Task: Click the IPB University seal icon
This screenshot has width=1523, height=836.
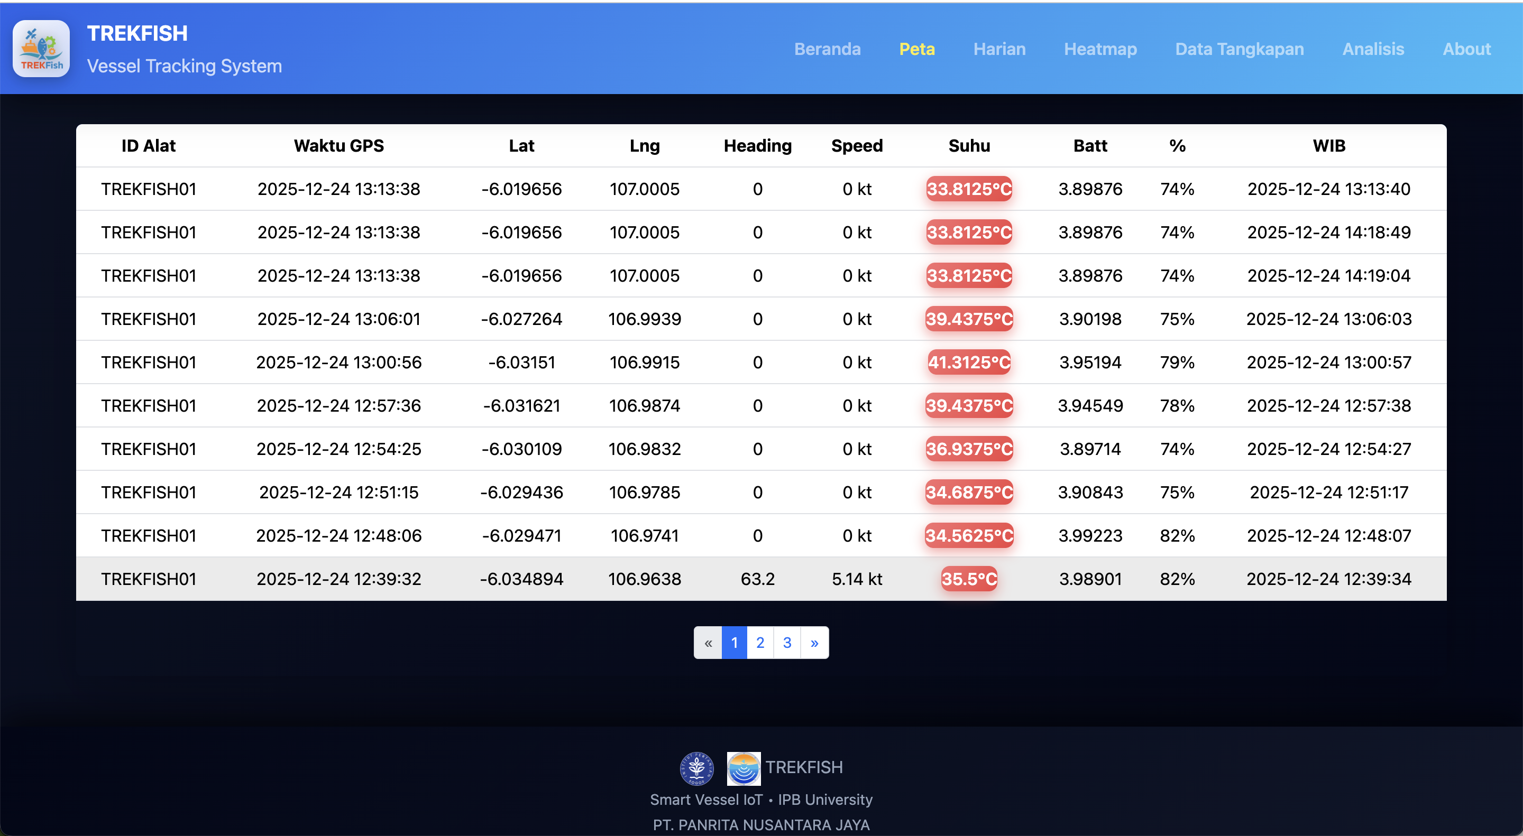Action: [696, 768]
